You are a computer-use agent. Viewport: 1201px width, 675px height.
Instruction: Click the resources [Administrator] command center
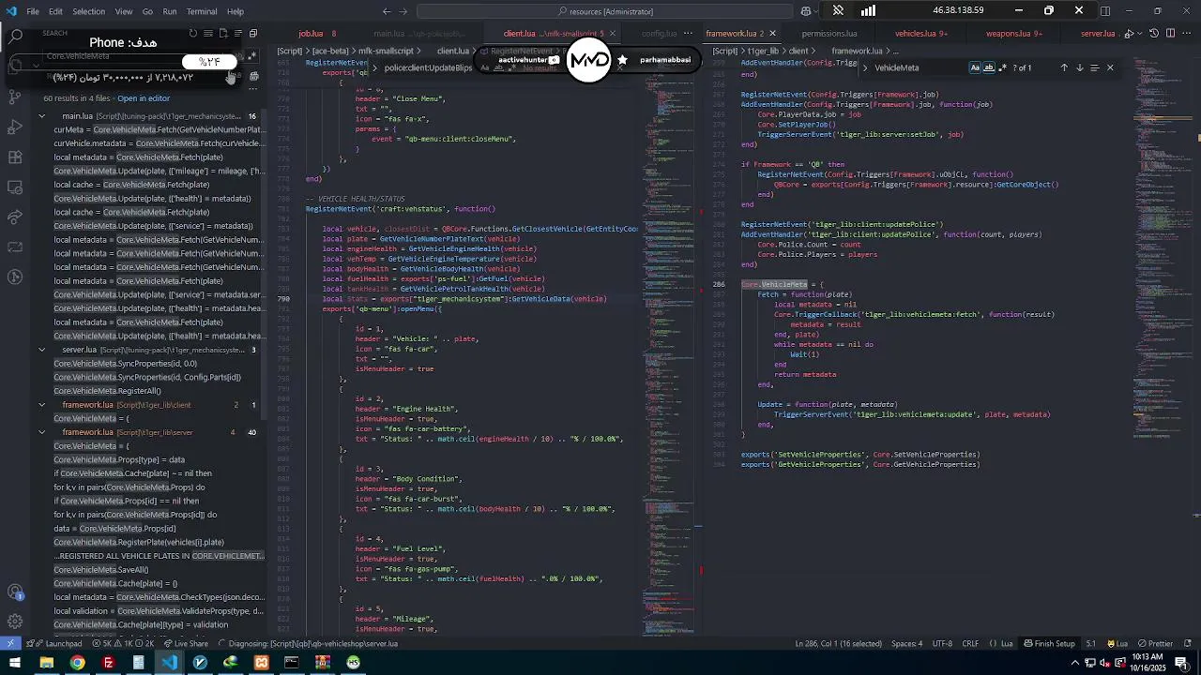[x=605, y=11]
